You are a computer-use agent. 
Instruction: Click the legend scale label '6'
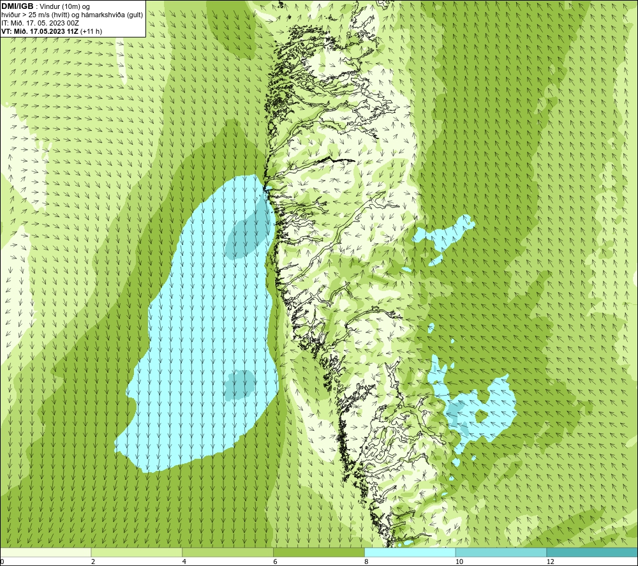coord(276,562)
